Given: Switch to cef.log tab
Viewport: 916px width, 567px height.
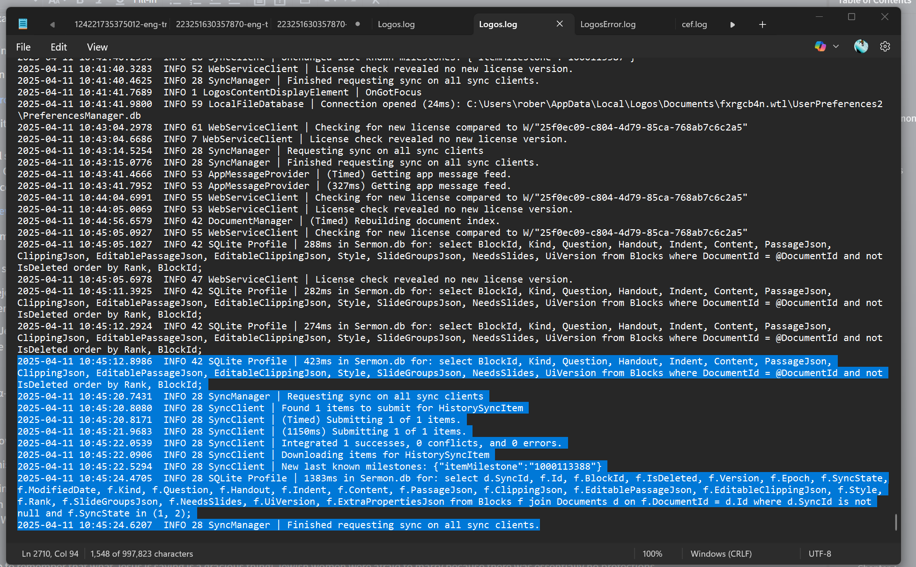Looking at the screenshot, I should [x=694, y=24].
